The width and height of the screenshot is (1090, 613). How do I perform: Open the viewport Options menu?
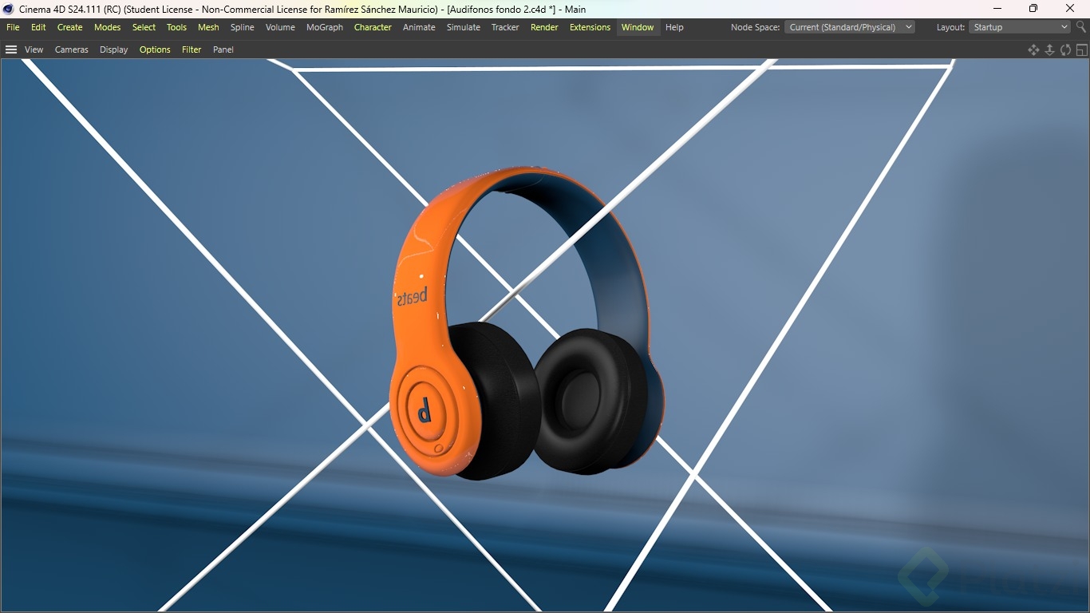coord(155,49)
